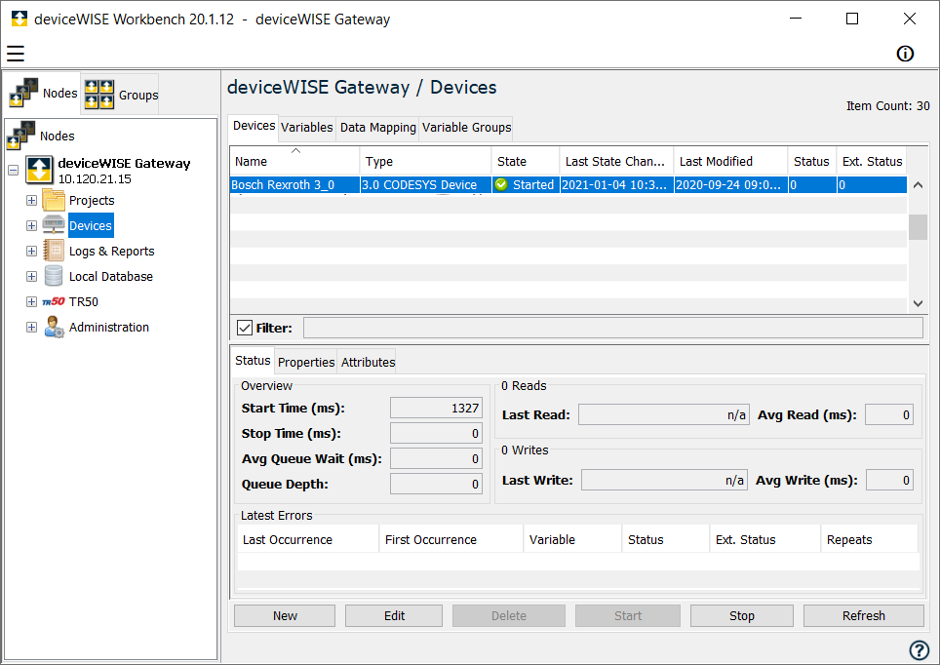
Task: Click the Repeats errors column header
Action: 869,539
